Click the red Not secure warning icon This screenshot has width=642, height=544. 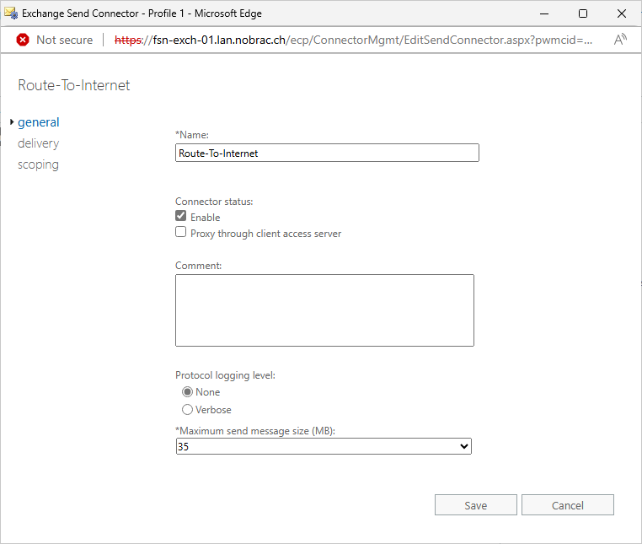(x=23, y=40)
